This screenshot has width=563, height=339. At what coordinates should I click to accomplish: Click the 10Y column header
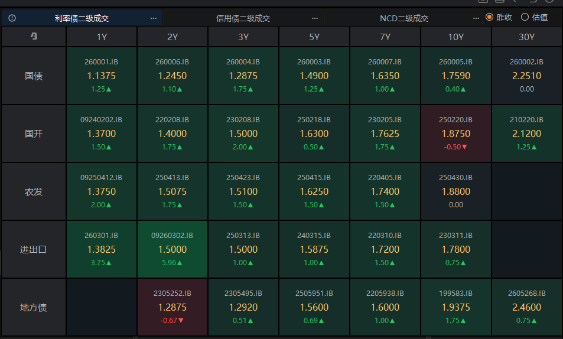[456, 37]
